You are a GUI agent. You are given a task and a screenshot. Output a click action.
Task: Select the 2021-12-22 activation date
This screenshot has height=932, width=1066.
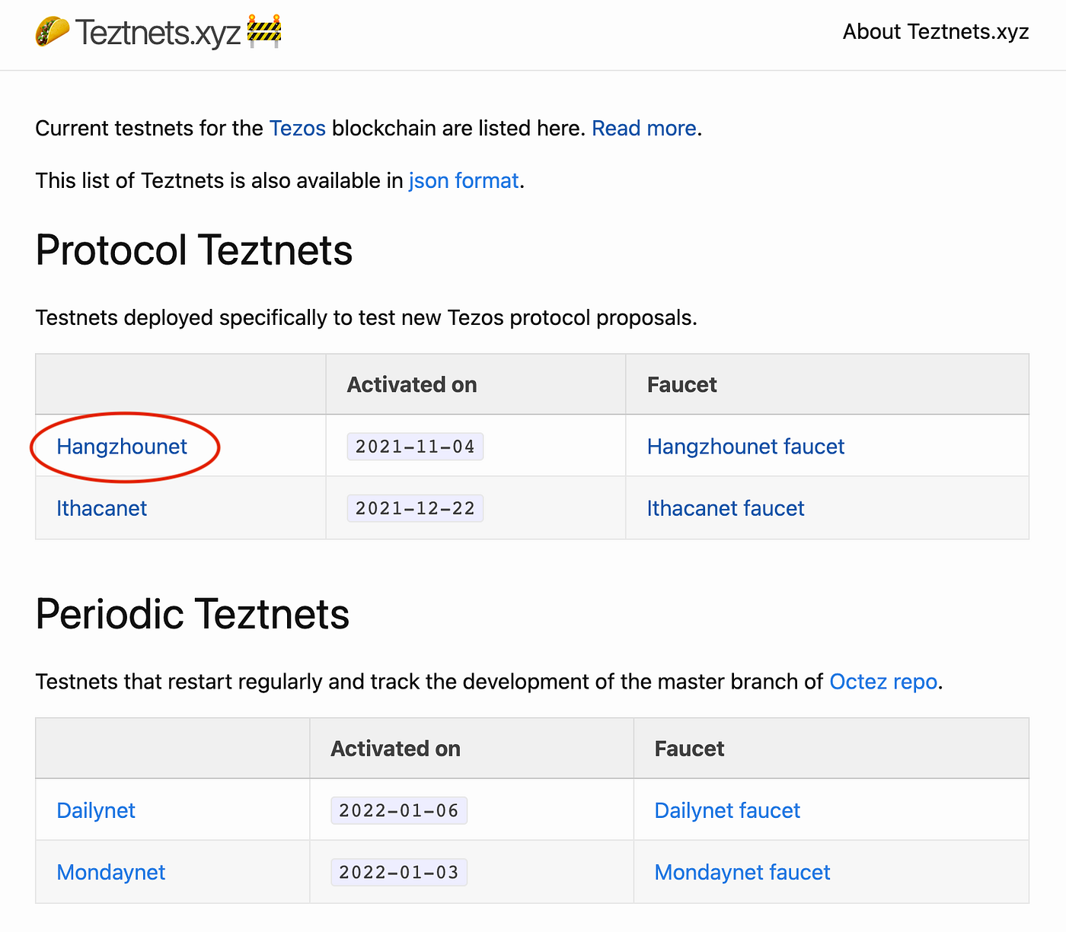pos(415,508)
